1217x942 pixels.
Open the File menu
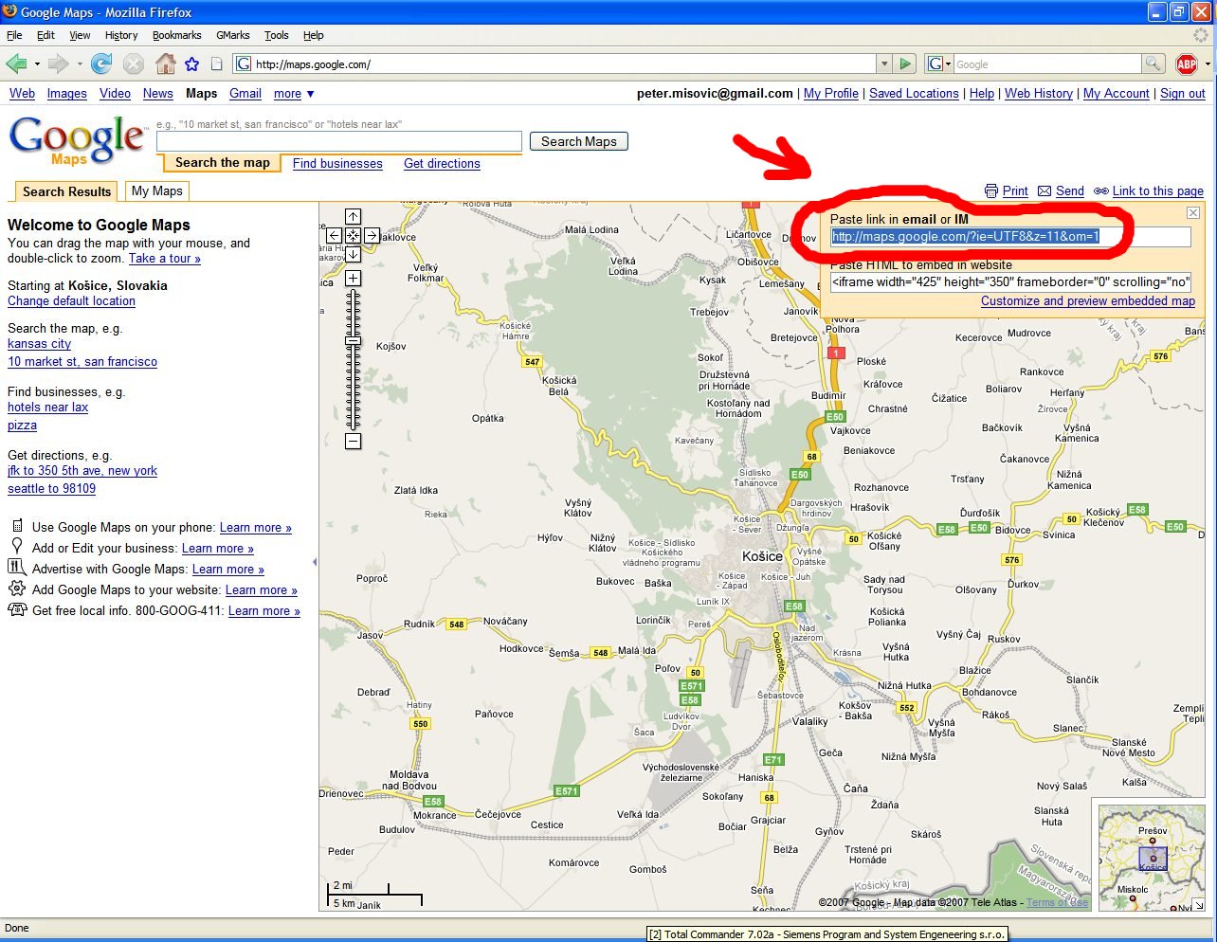[x=14, y=35]
